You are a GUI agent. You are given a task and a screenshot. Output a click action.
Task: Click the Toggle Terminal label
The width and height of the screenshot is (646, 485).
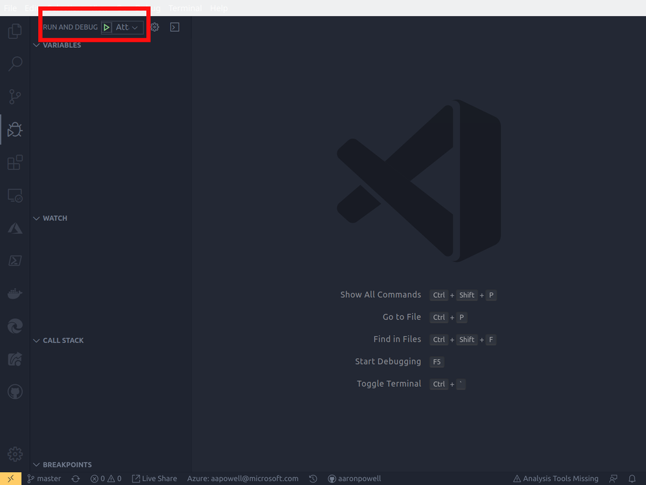[389, 384]
